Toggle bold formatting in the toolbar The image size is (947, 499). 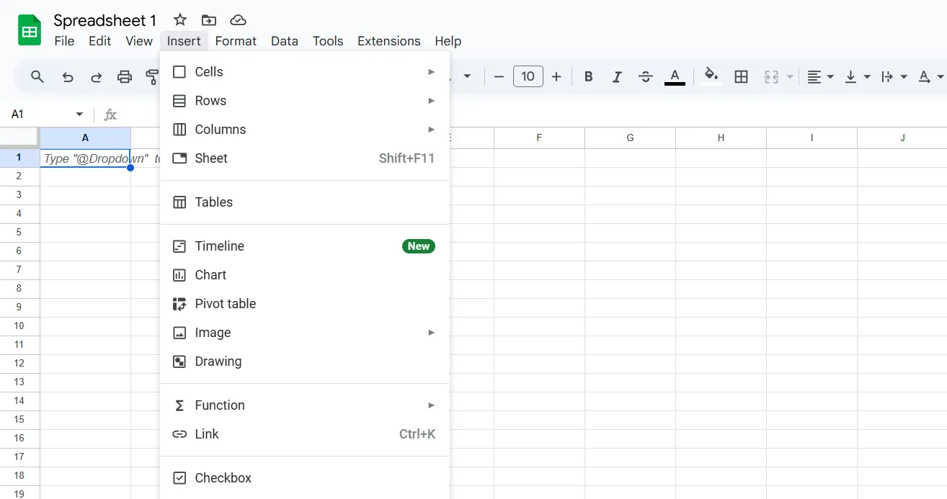(588, 76)
